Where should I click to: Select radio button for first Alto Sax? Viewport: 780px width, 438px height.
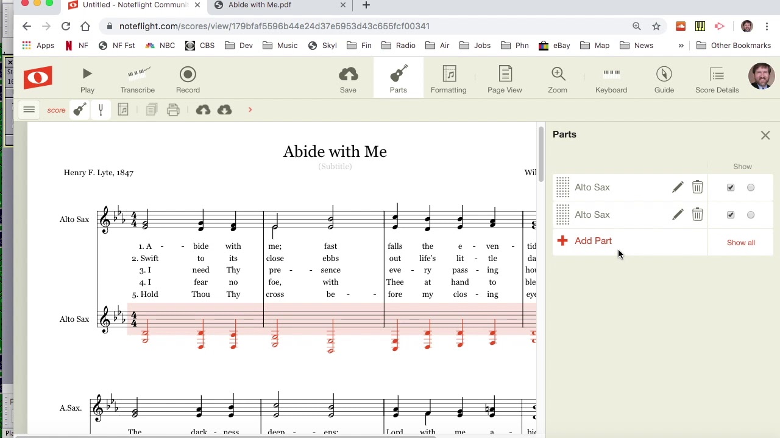(751, 187)
